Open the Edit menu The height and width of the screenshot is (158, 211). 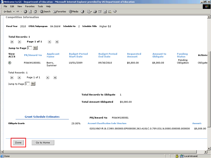12,6
